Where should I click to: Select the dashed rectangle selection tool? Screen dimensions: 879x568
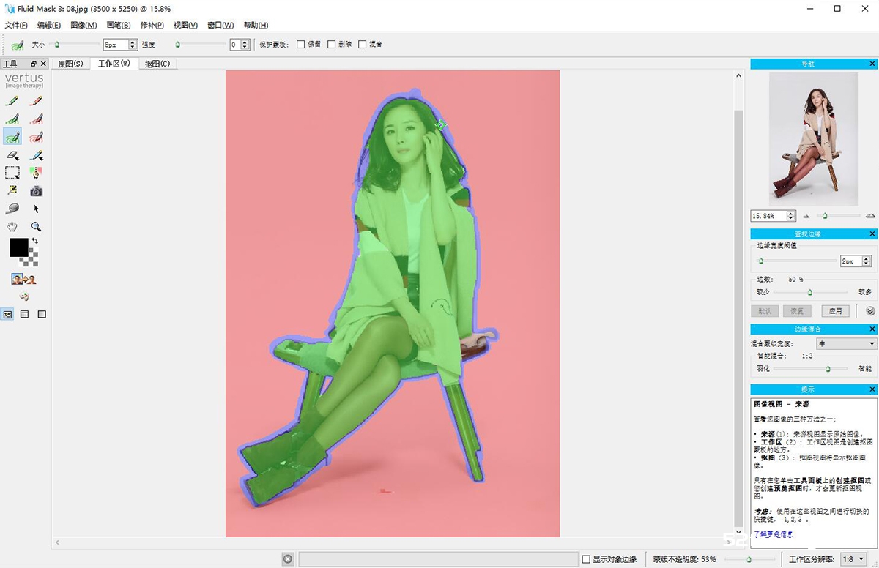coord(12,173)
